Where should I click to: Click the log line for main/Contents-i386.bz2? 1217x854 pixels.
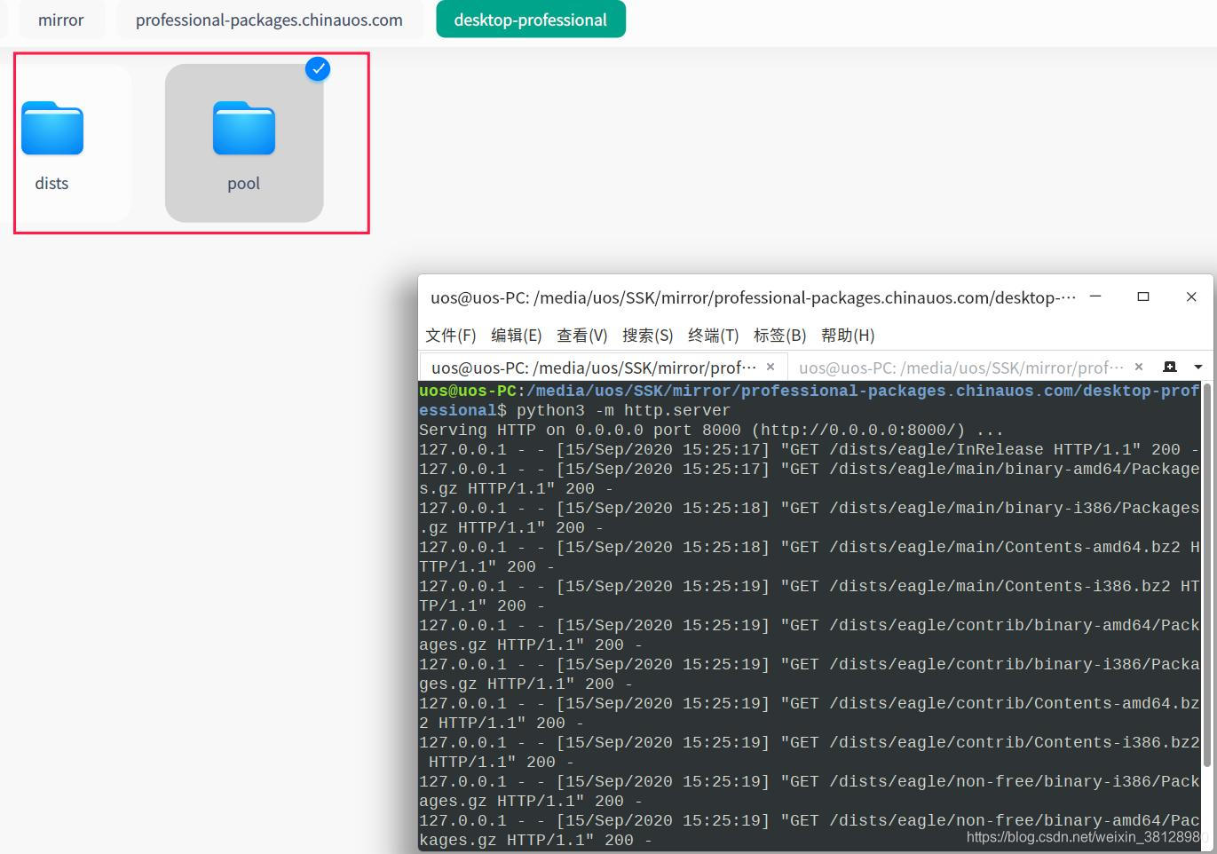tap(810, 596)
